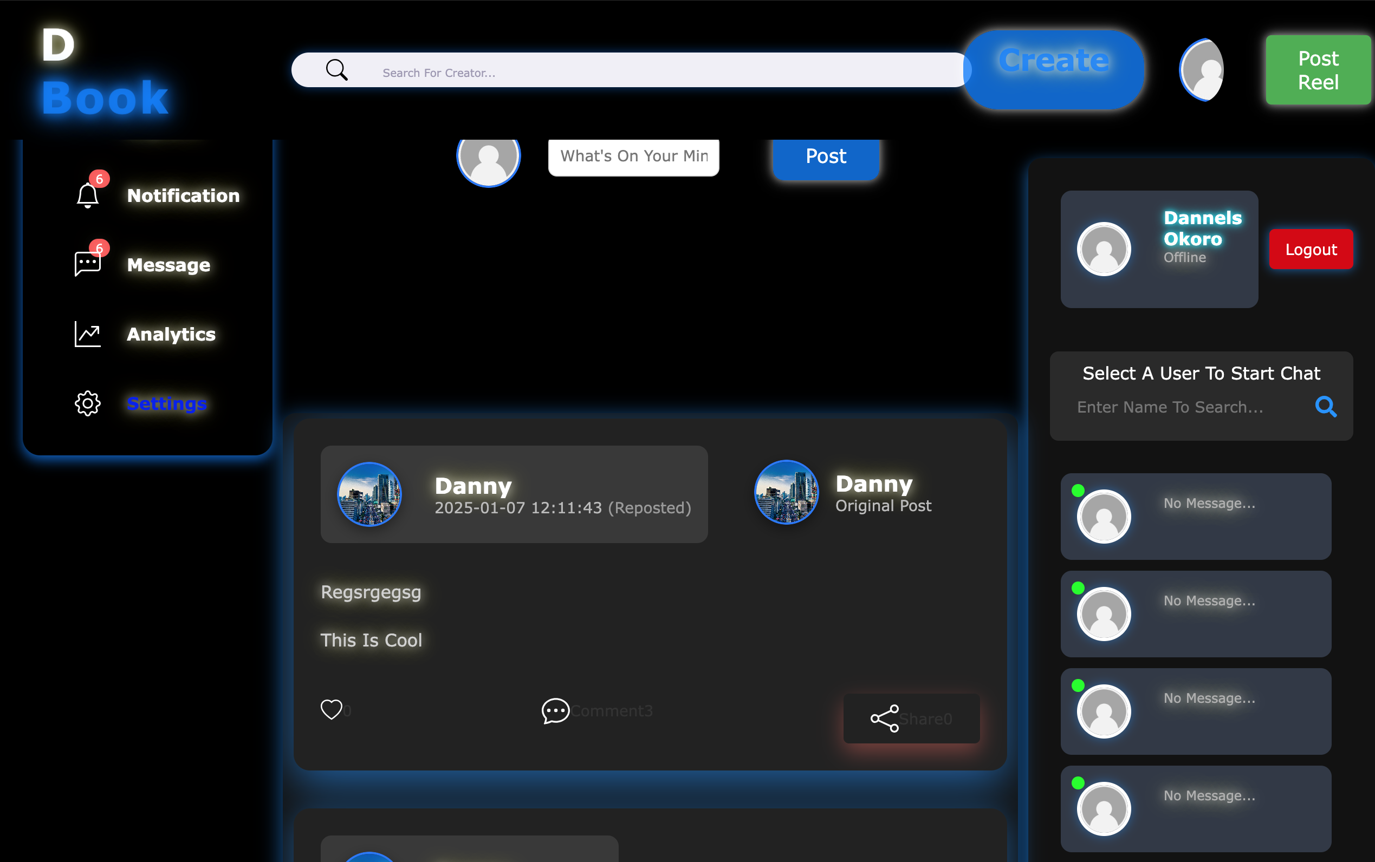Click the chat search magnifier icon
Screen dimensions: 1375x862
[1325, 407]
